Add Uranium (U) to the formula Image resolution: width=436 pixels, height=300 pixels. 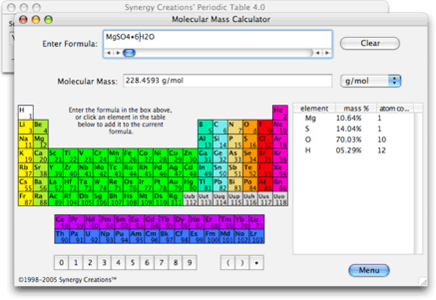[x=92, y=237]
